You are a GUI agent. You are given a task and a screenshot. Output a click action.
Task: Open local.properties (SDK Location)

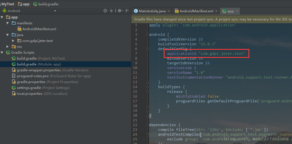[x=40, y=93]
